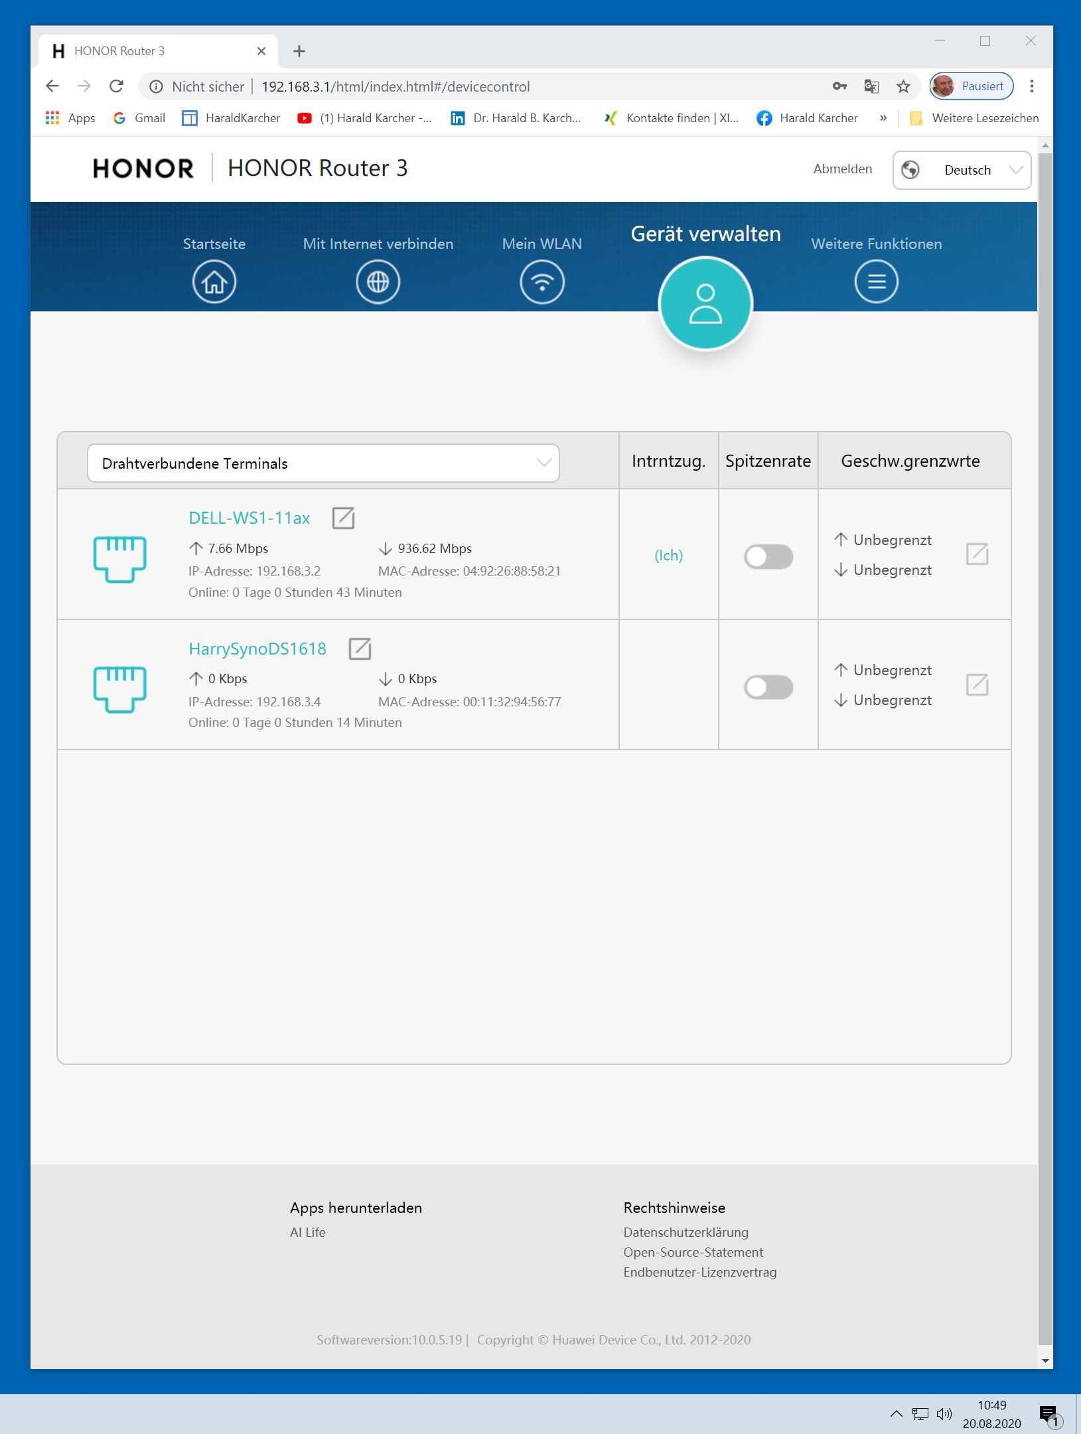
Task: Open the Facebook Harald Karcher bookmark
Action: click(x=808, y=118)
